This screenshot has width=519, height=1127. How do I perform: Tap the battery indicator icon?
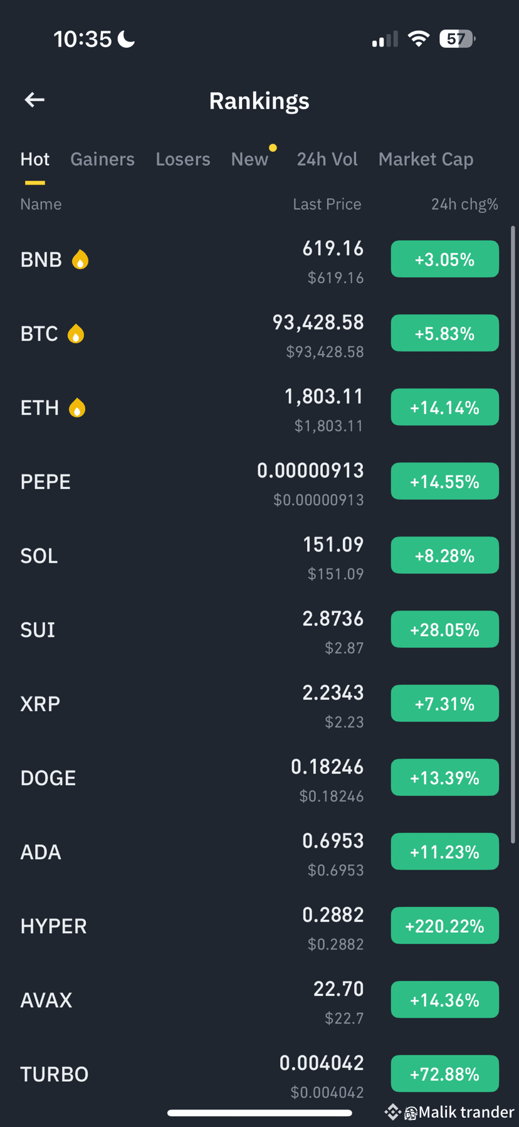tap(458, 39)
